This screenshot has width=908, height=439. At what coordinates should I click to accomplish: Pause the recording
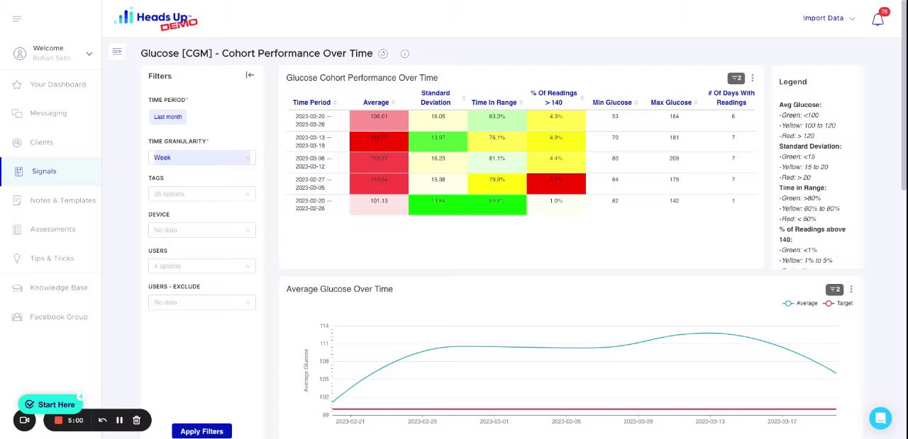pos(119,420)
